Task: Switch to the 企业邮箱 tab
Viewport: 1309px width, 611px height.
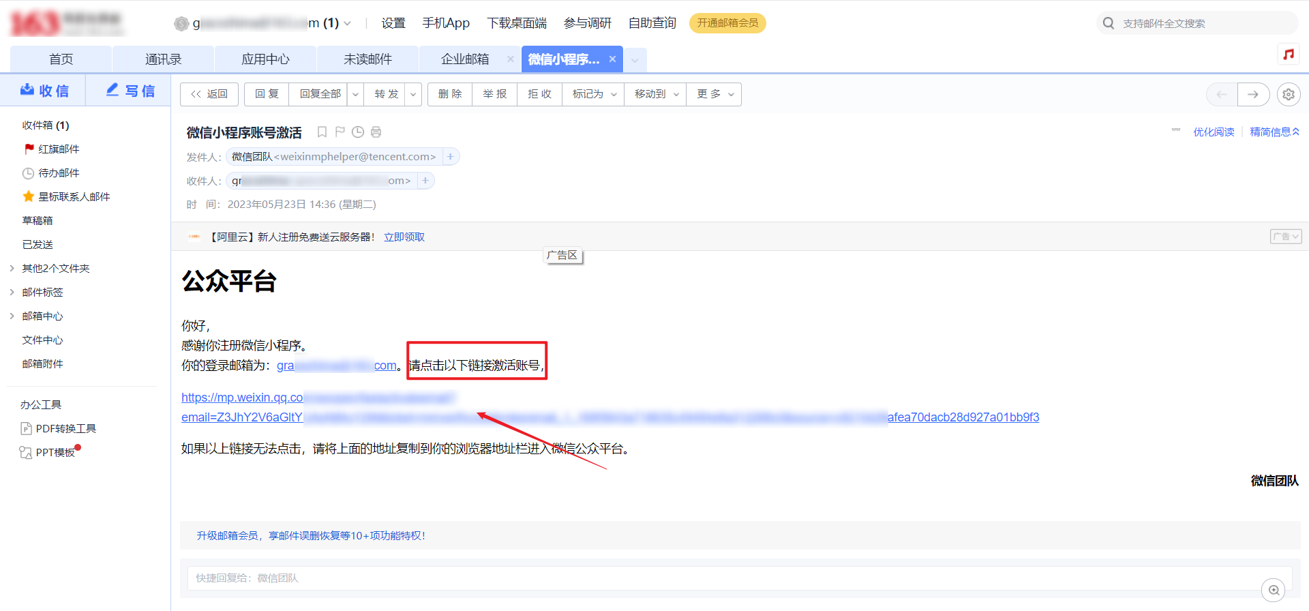Action: coord(465,59)
